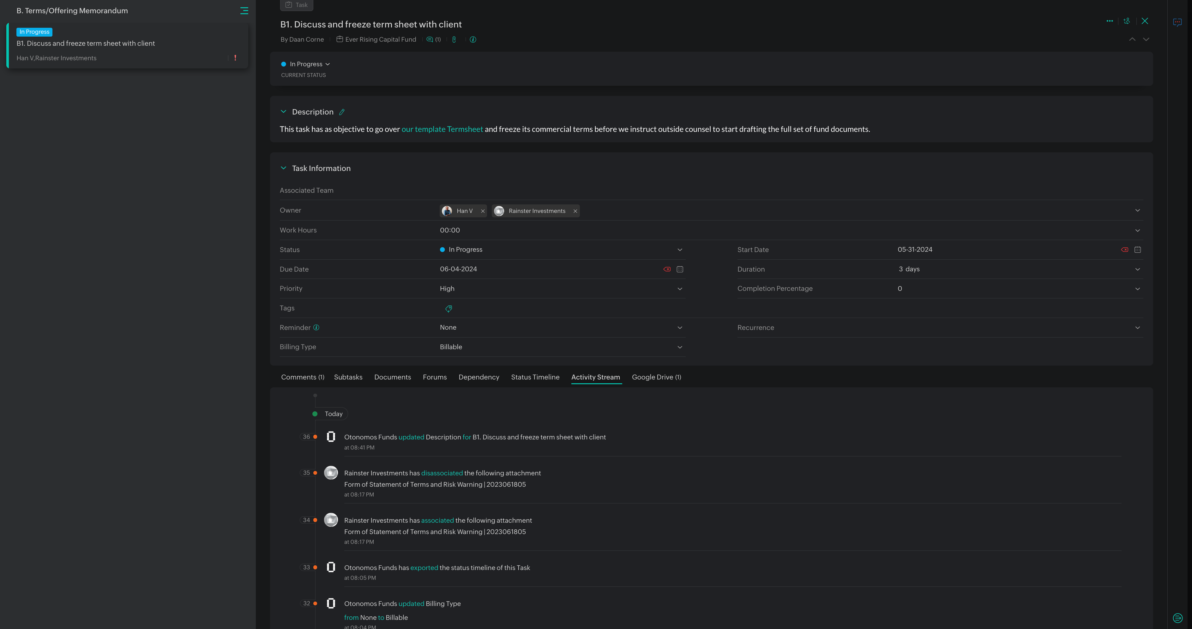Open the Google Drive (1) tab
Image resolution: width=1192 pixels, height=629 pixels.
[x=656, y=377]
